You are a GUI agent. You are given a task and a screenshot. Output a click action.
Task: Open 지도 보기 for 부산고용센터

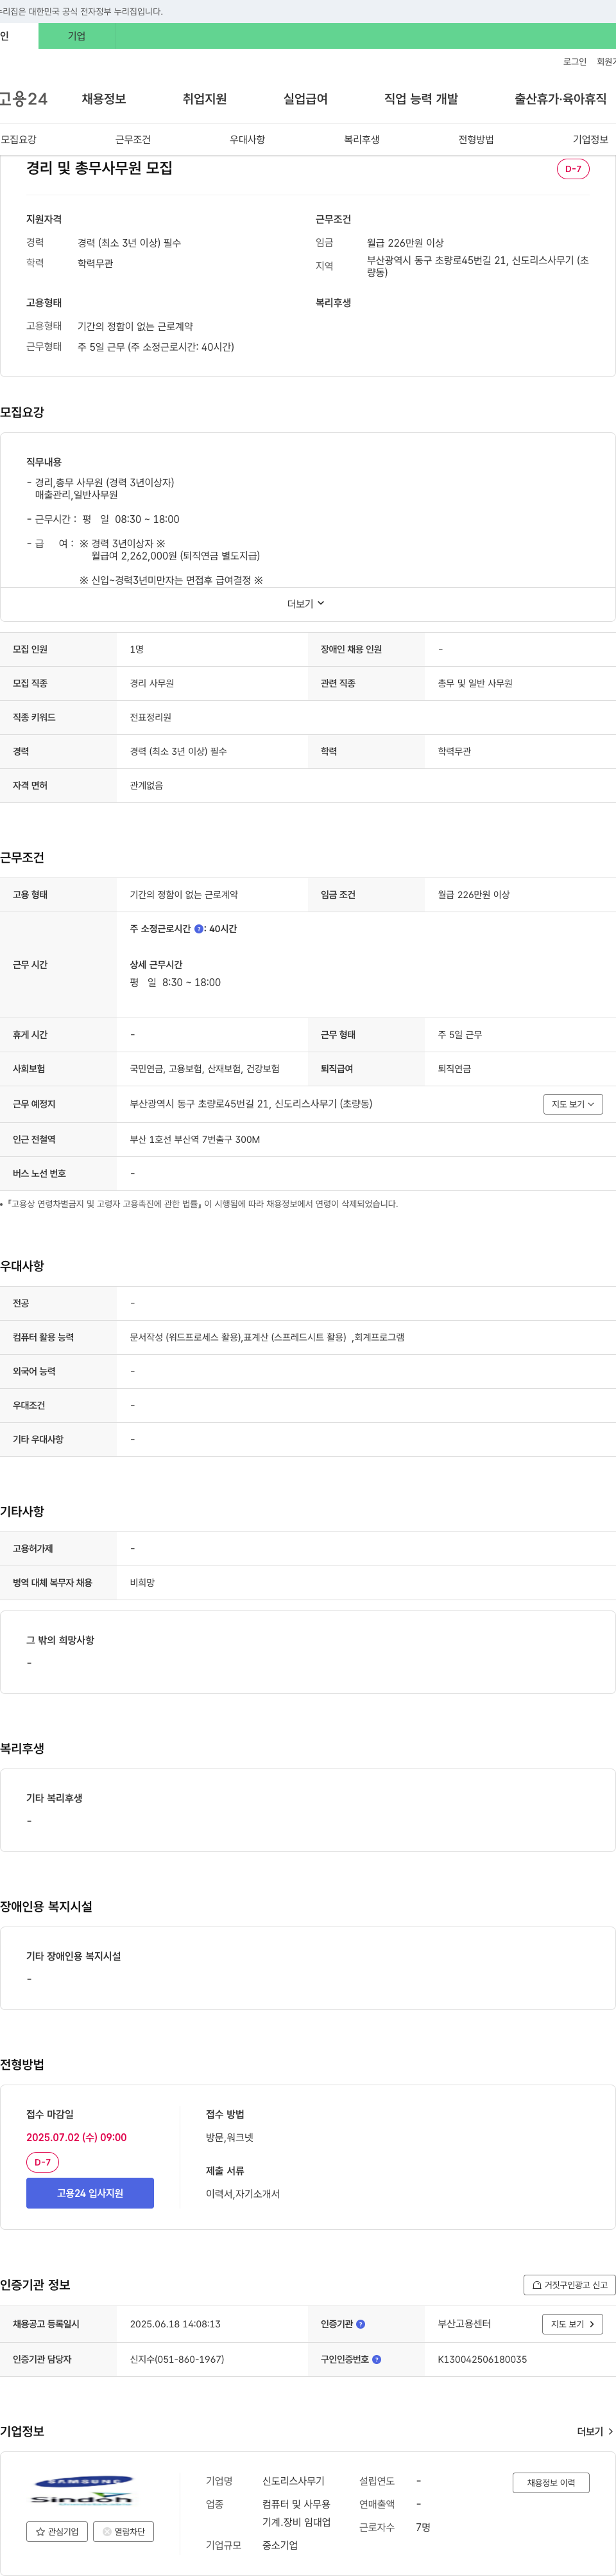click(x=572, y=2324)
